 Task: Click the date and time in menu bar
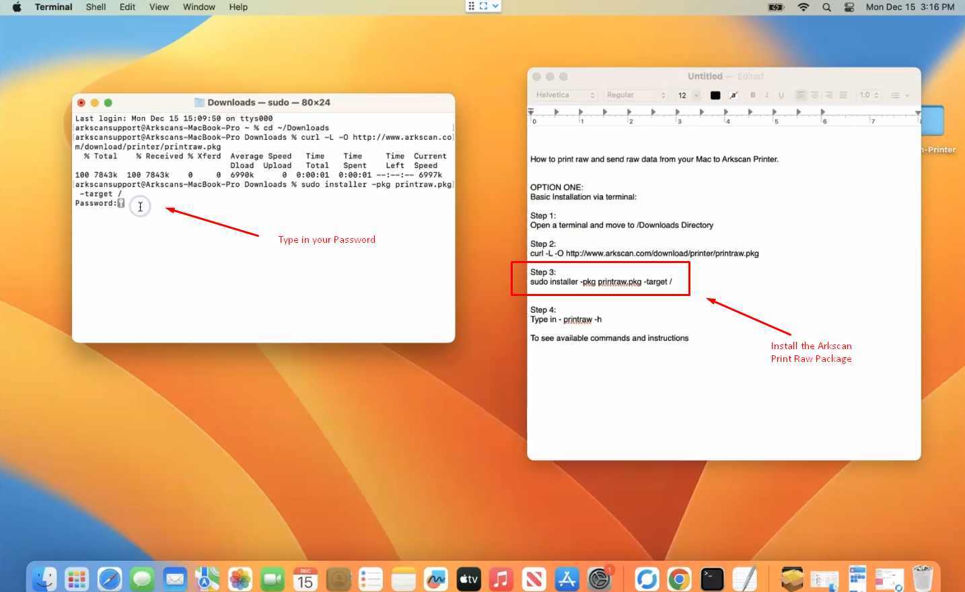click(910, 7)
